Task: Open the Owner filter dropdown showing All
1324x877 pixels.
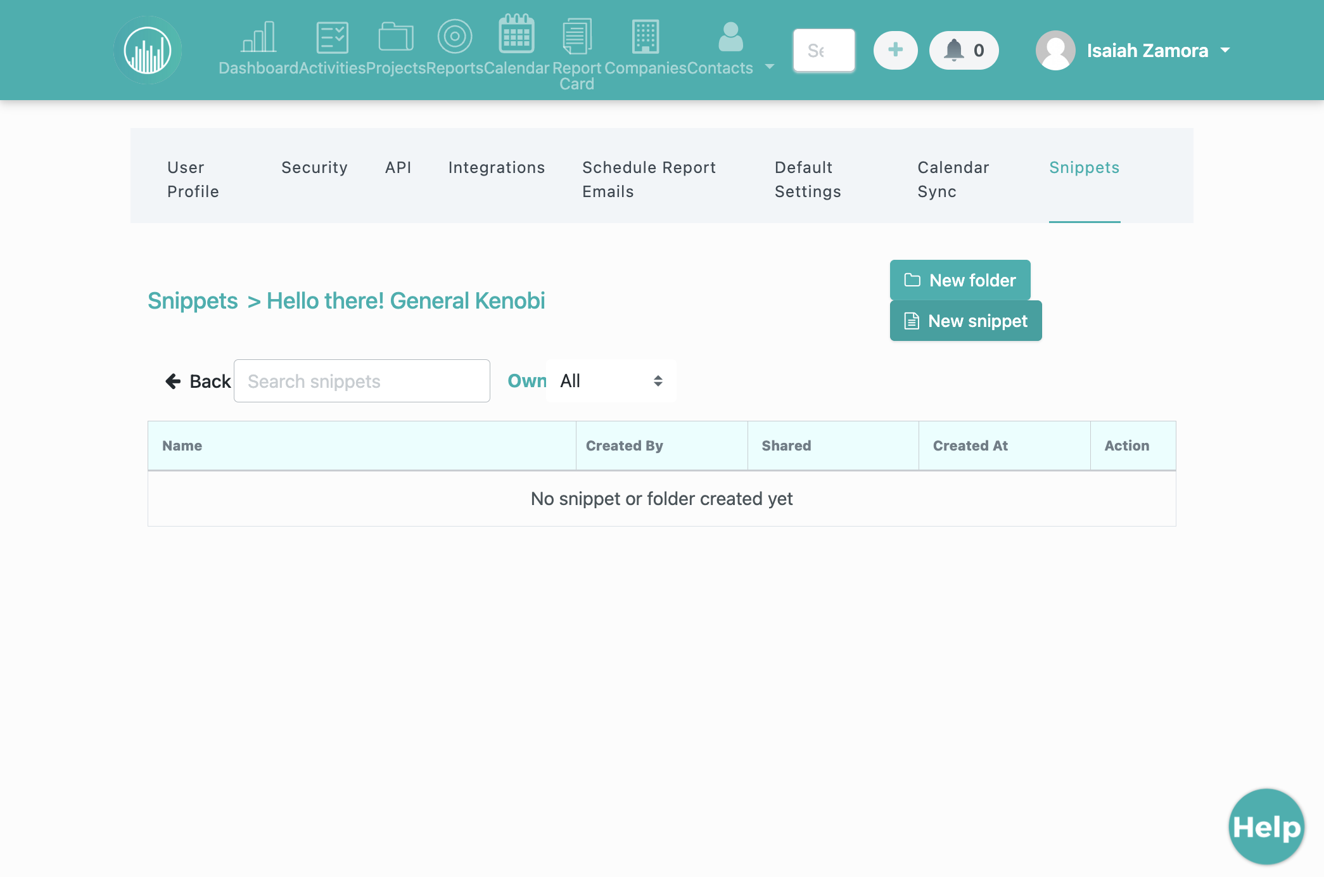Action: [611, 381]
